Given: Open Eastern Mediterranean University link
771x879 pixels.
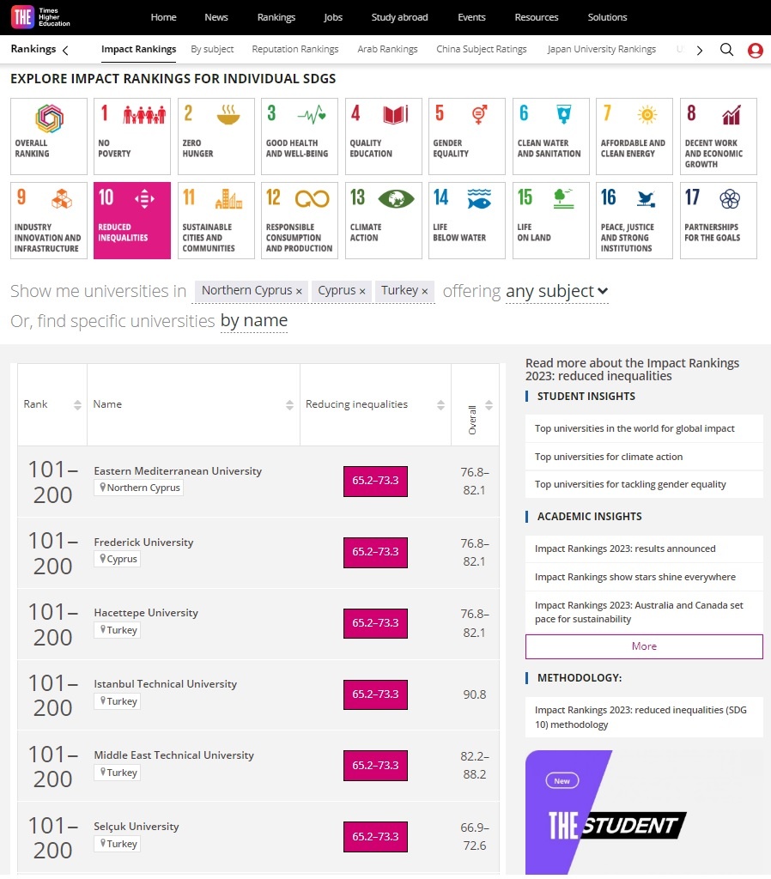Looking at the screenshot, I should tap(178, 471).
